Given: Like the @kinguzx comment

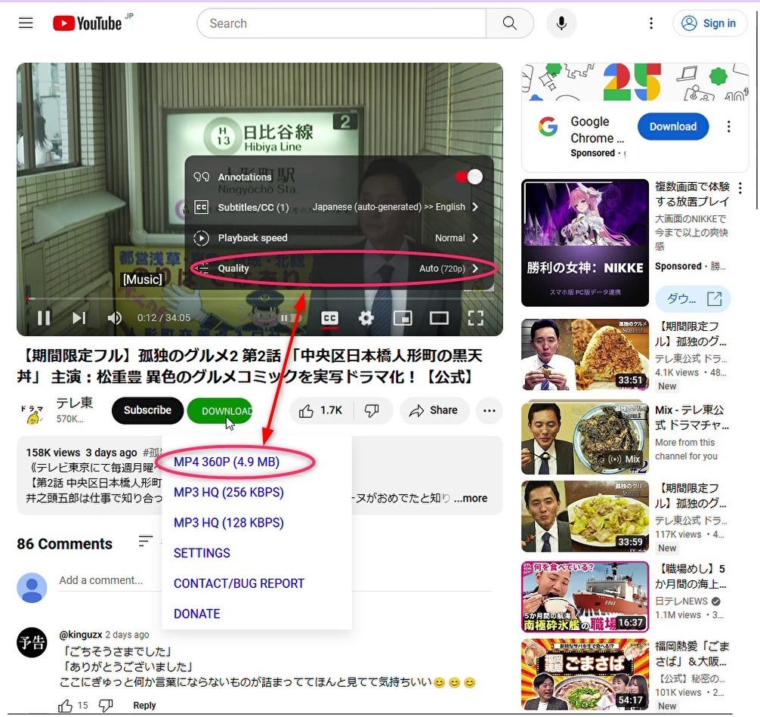Looking at the screenshot, I should (x=66, y=706).
